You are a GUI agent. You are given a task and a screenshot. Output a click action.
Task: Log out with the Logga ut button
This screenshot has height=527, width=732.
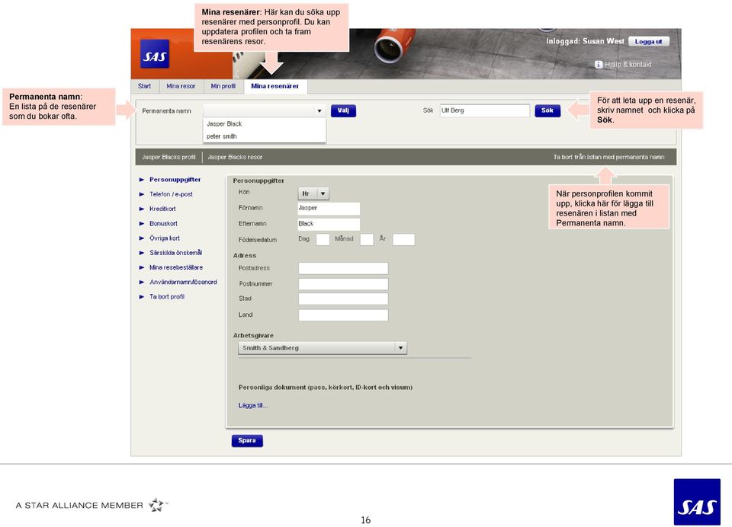point(648,42)
